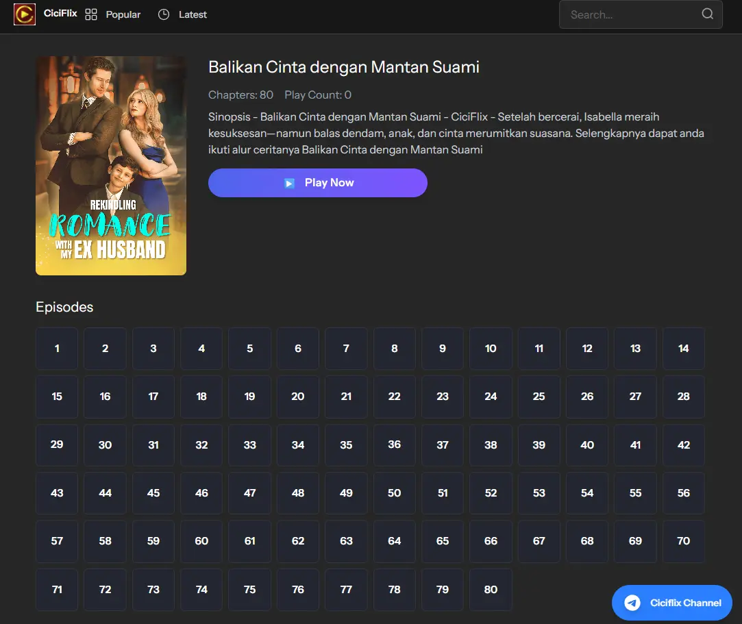The width and height of the screenshot is (742, 624).
Task: Click the Telegram icon in Ciciflix Channel
Action: (x=632, y=603)
